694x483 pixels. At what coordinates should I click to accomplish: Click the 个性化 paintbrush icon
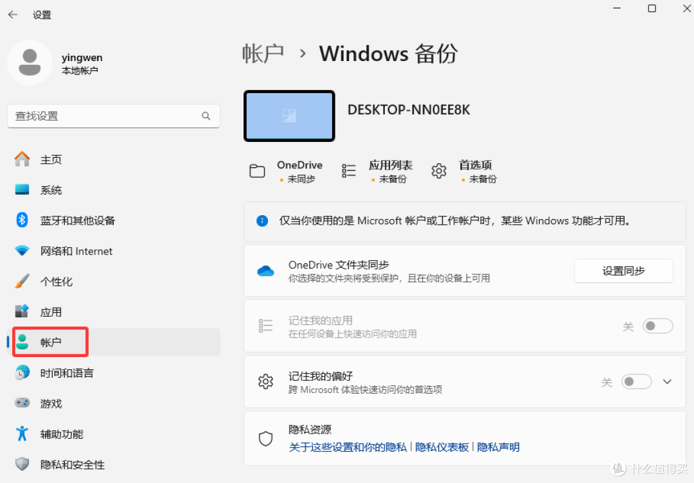tap(22, 281)
